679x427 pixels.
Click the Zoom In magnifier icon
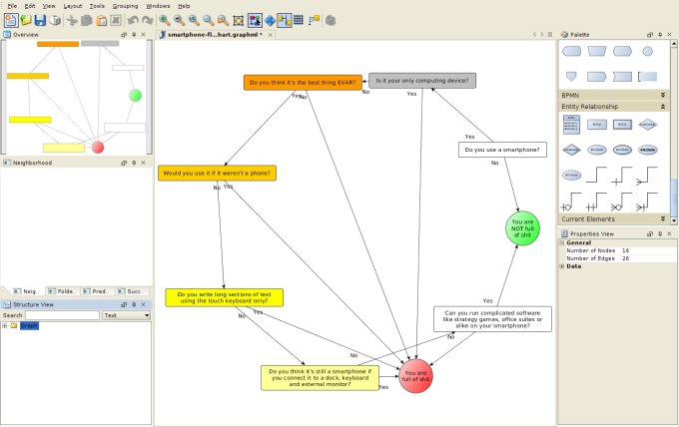(x=164, y=20)
